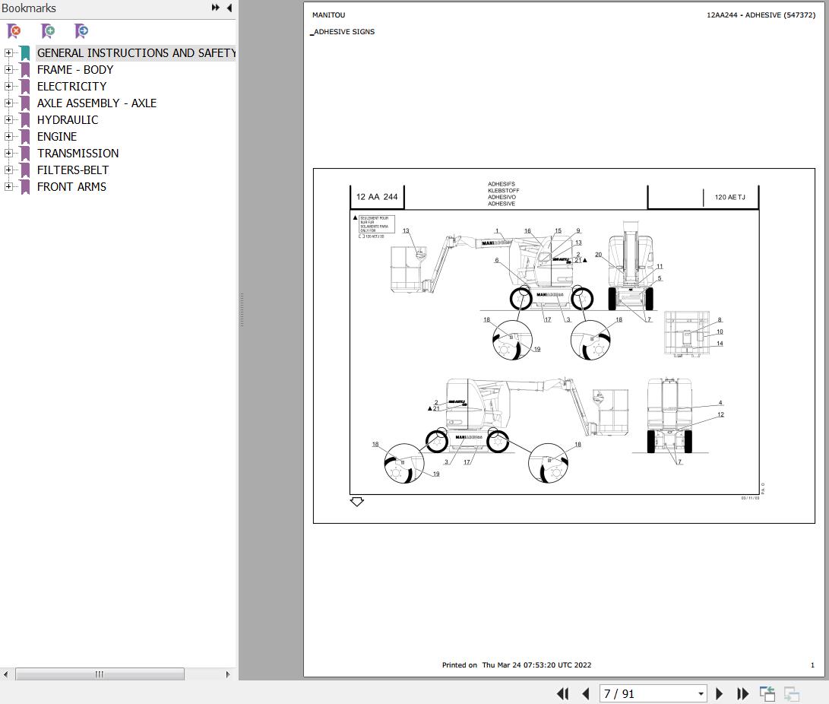This screenshot has height=704, width=829.
Task: Expand the FRAME - BODY bookmark node
Action: pos(8,69)
